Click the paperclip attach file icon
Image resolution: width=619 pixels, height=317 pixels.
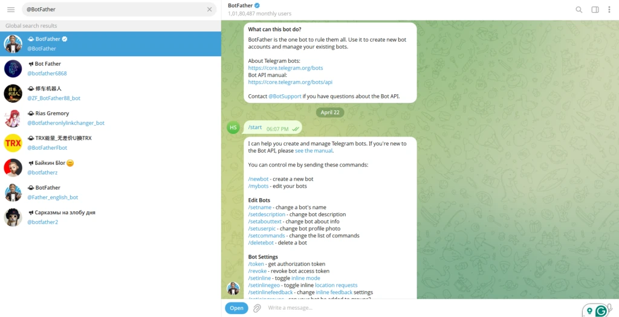257,308
